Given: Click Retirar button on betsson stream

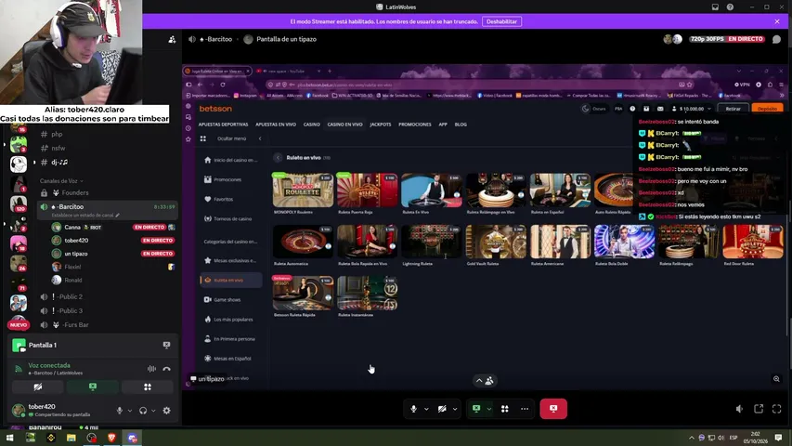Looking at the screenshot, I should click(733, 109).
